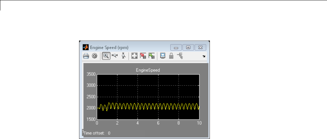327x139 pixels.
Task: Click the 3500 y-axis label
Action: pyautogui.click(x=91, y=74)
